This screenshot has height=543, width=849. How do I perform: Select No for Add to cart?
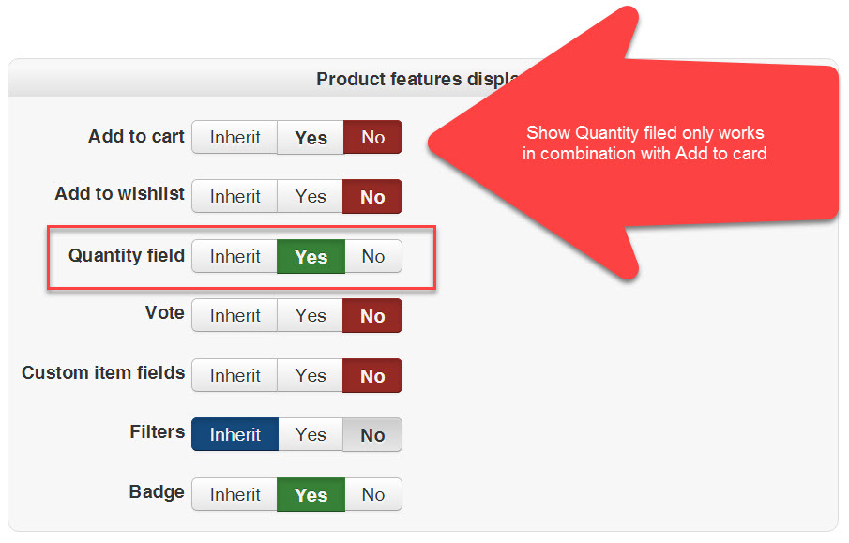click(x=372, y=137)
